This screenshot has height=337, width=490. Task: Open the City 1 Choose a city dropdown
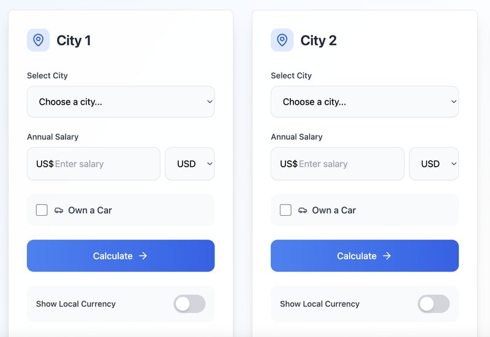(121, 102)
